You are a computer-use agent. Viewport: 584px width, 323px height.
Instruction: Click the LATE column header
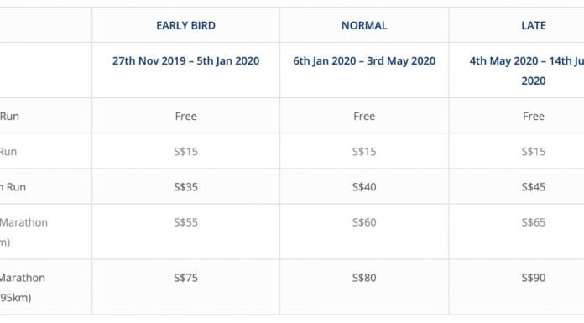[534, 25]
